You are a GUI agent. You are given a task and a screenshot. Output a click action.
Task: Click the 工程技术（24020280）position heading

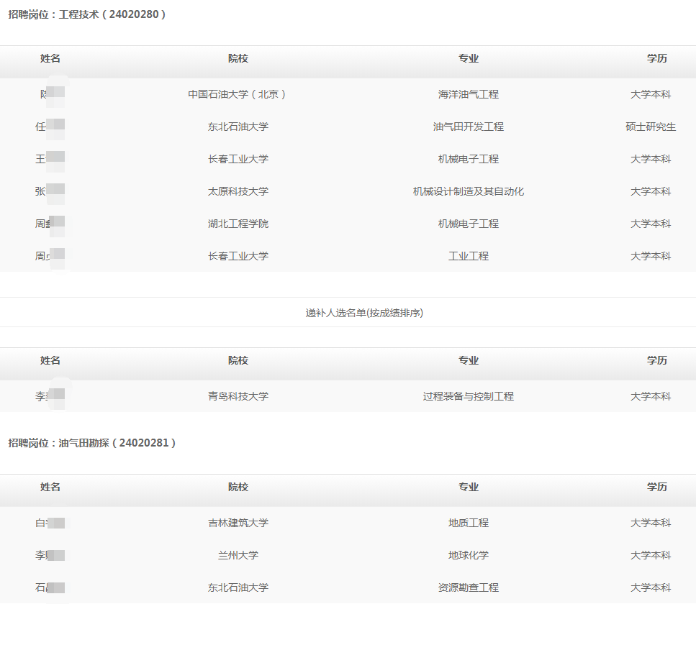click(x=87, y=14)
